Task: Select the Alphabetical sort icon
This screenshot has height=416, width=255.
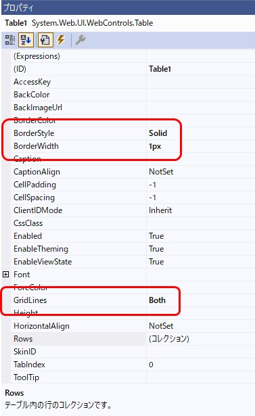Action: coord(26,40)
